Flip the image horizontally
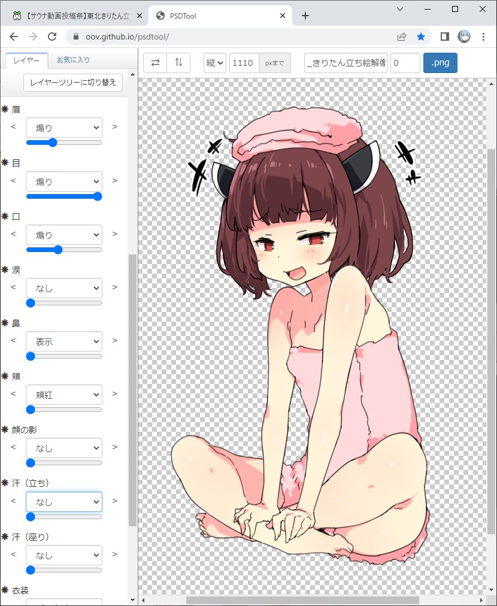The width and height of the screenshot is (497, 606). coord(155,63)
